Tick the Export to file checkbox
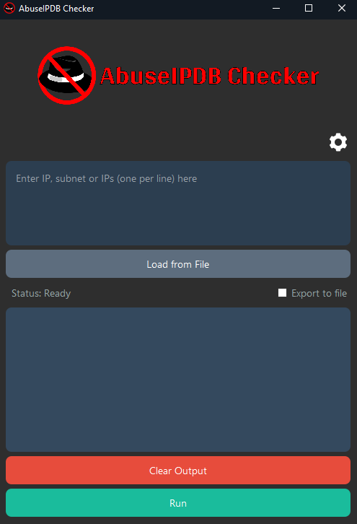357x524 pixels. click(282, 293)
